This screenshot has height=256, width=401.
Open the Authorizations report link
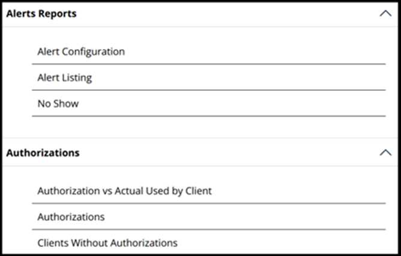click(x=209, y=217)
